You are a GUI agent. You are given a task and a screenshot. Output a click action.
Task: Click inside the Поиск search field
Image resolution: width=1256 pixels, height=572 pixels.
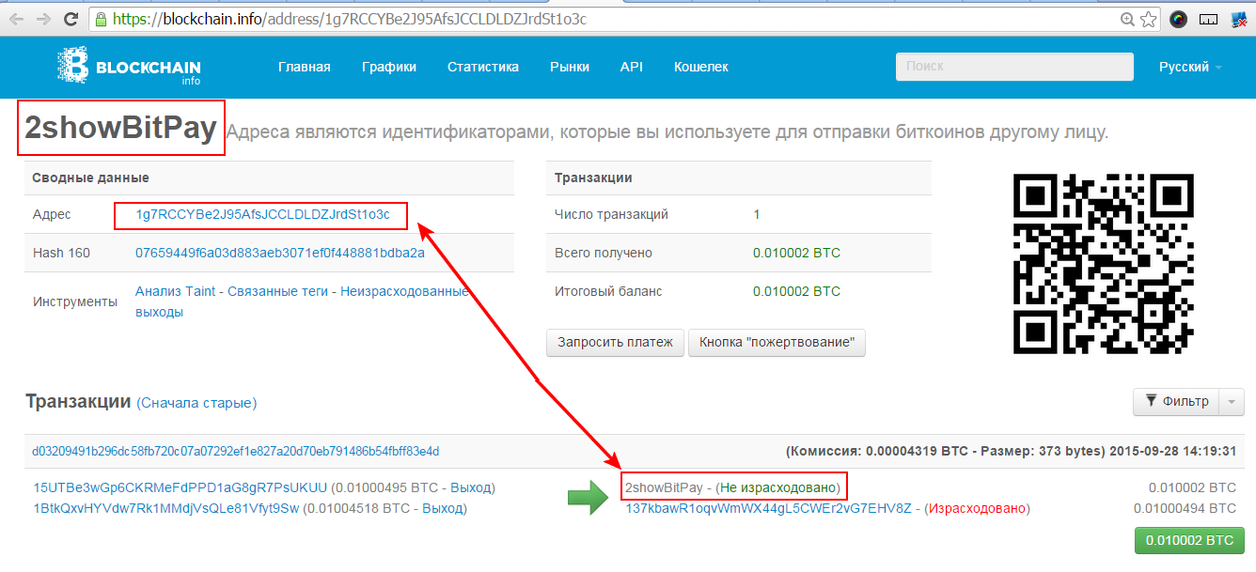point(1013,67)
